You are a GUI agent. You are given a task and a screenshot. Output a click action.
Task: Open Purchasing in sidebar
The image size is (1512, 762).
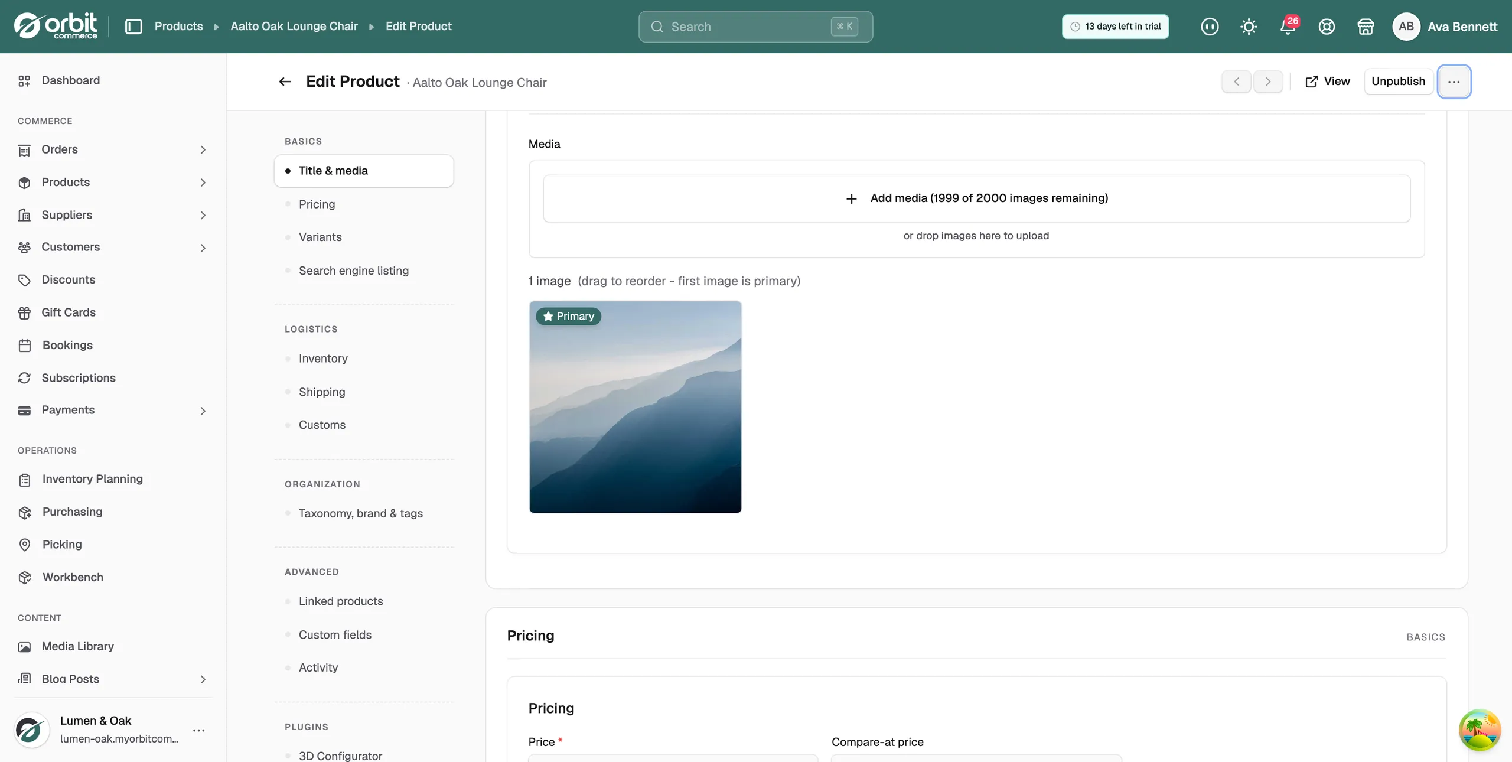tap(72, 512)
